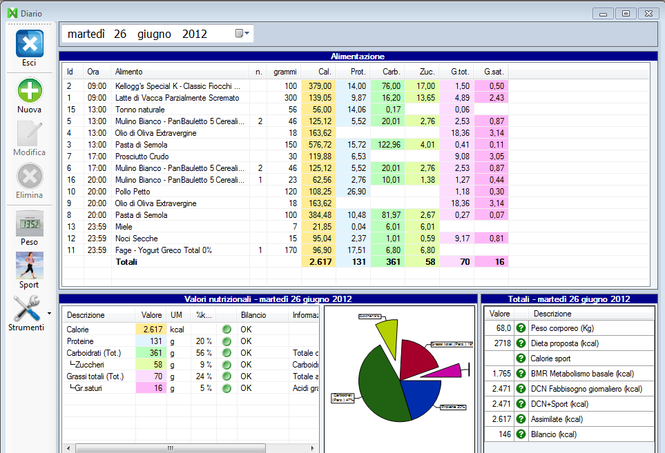Open the Strumenti tools icon

(x=26, y=308)
